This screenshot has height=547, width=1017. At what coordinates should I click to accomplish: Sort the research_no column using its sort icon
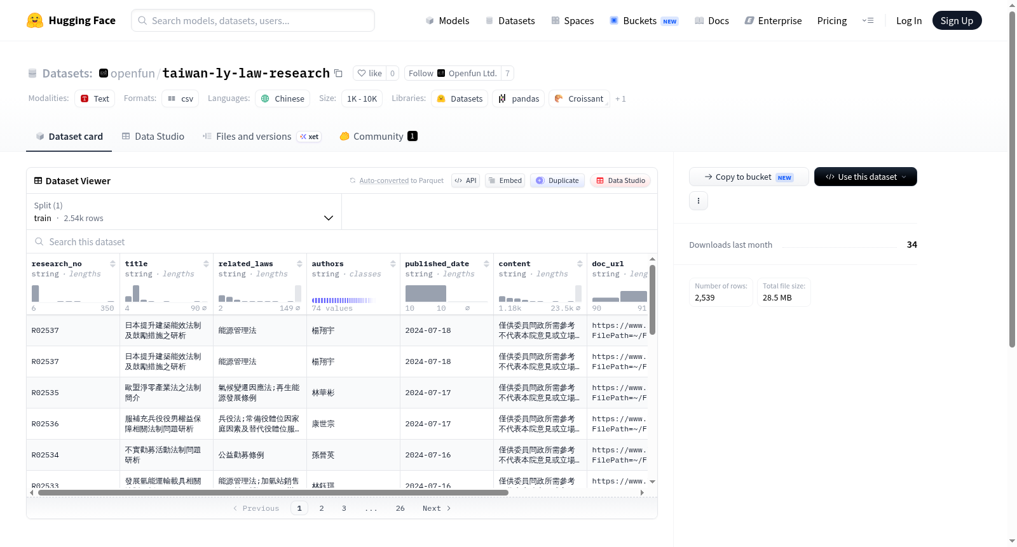(x=113, y=264)
